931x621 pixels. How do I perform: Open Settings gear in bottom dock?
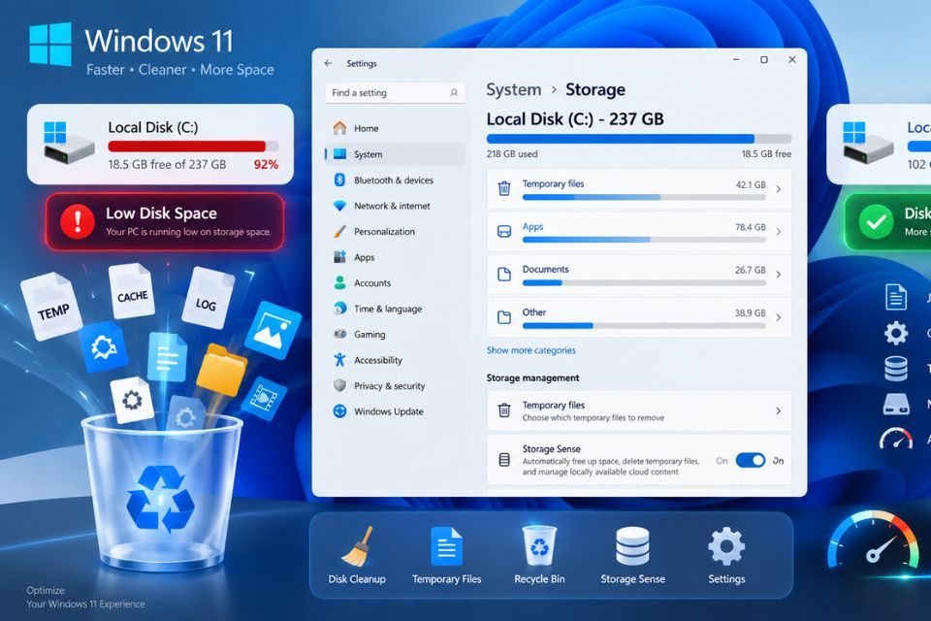click(726, 555)
